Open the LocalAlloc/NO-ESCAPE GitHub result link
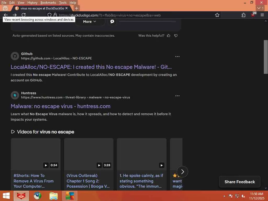 (x=91, y=67)
